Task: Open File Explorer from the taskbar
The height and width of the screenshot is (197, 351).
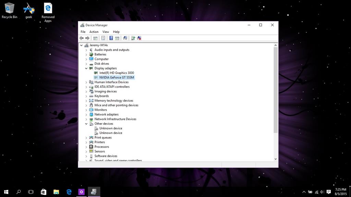Action: (x=56, y=192)
